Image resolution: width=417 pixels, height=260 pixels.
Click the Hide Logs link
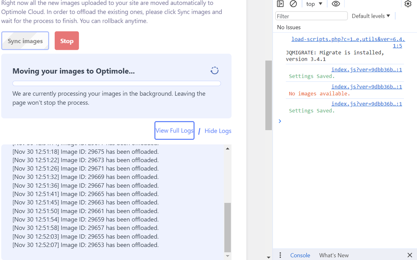point(218,131)
